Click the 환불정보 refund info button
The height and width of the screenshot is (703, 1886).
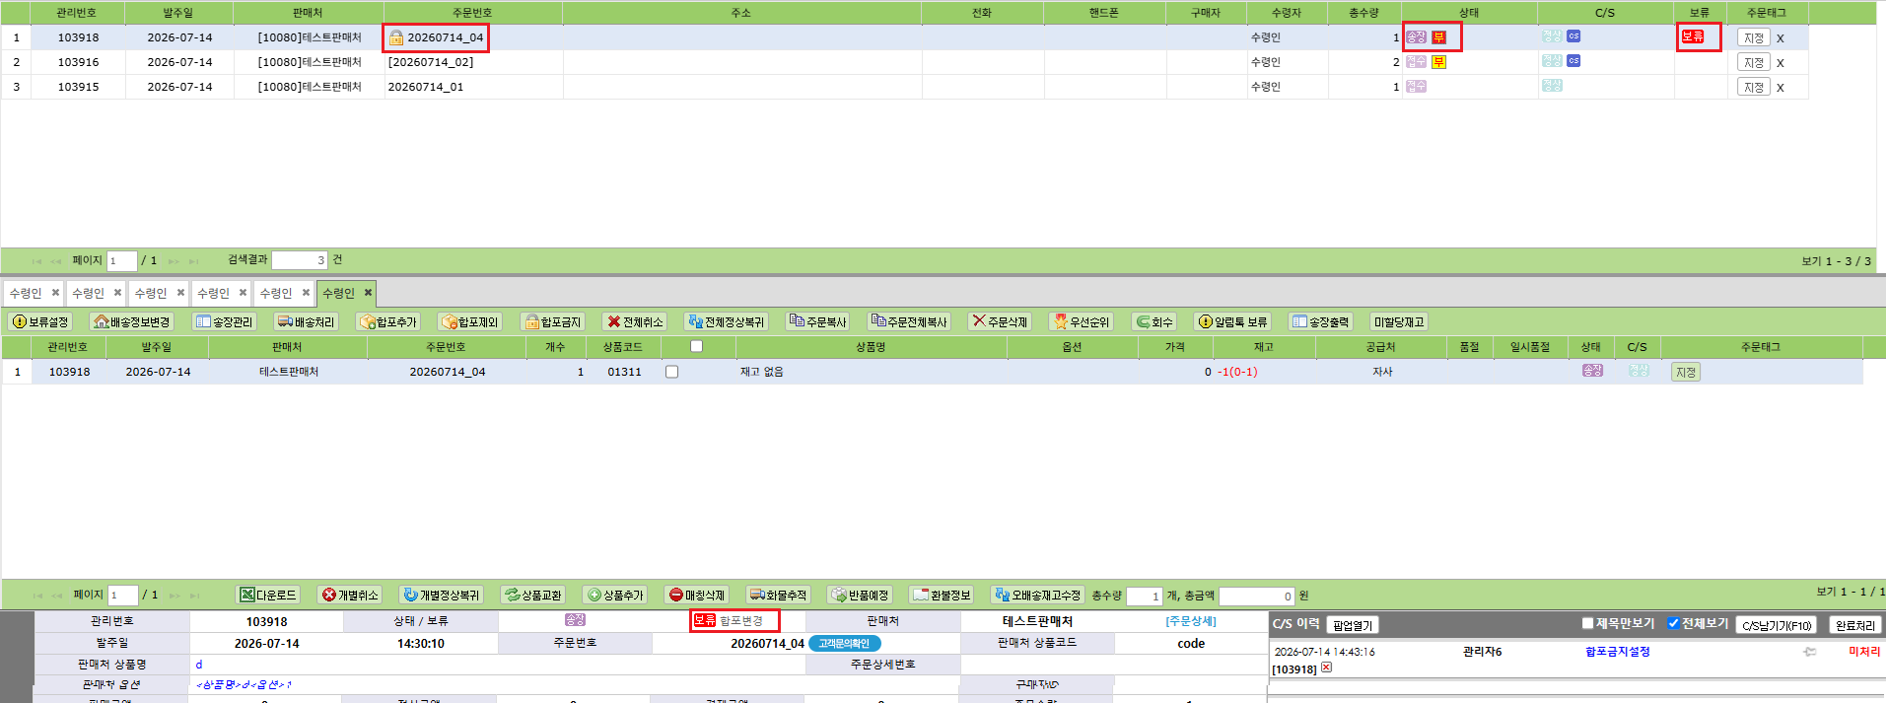click(x=943, y=595)
